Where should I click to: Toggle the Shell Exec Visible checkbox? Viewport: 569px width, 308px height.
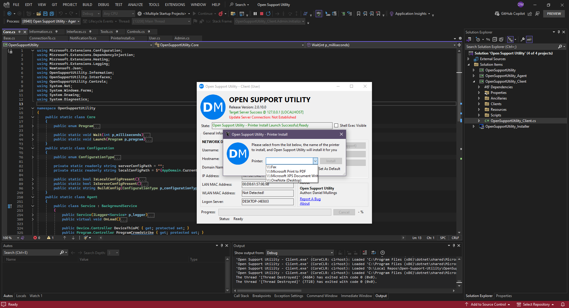(x=336, y=126)
